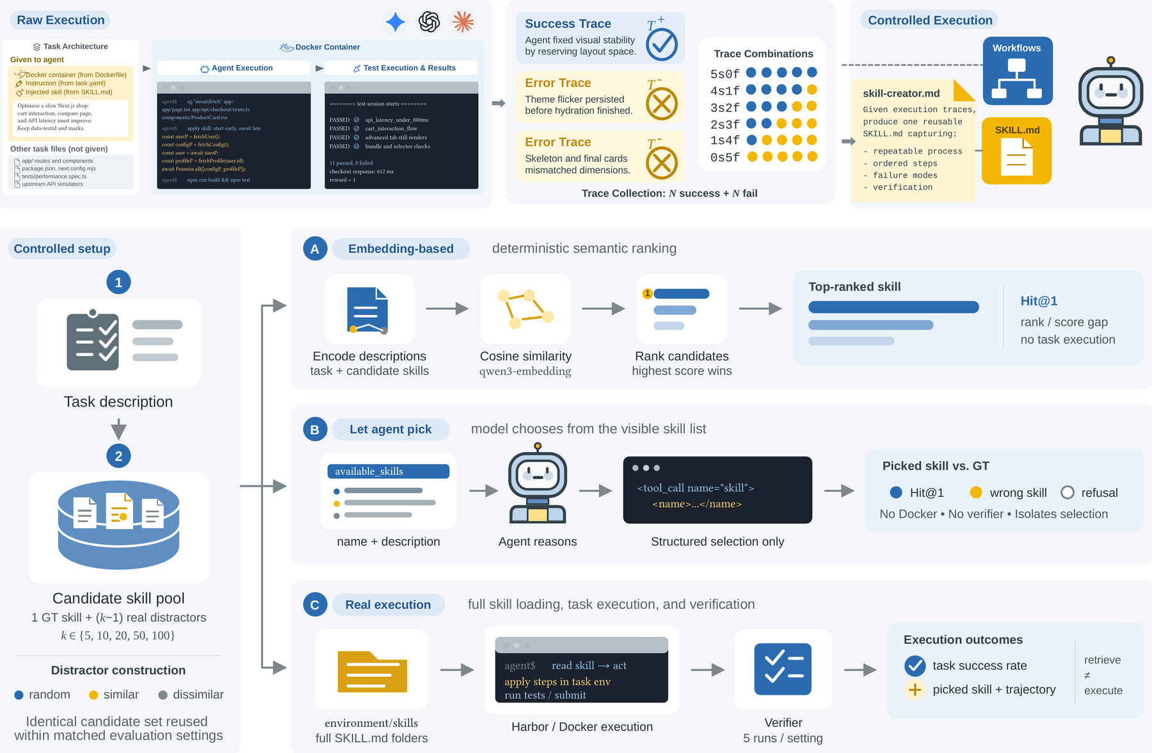Click the Docker whale icon
The image size is (1152, 753).
[287, 47]
